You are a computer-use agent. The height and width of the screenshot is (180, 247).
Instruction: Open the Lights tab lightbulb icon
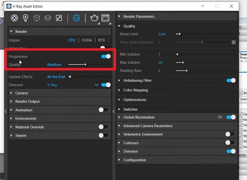(x=26, y=18)
